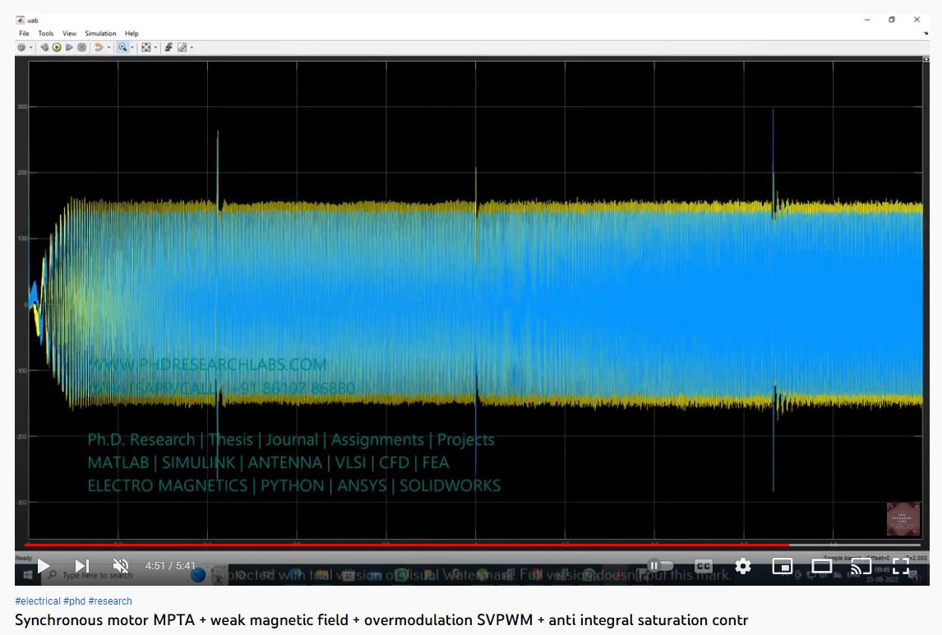Click the Scale Axes Limits icon
The image size is (942, 635).
click(x=145, y=48)
